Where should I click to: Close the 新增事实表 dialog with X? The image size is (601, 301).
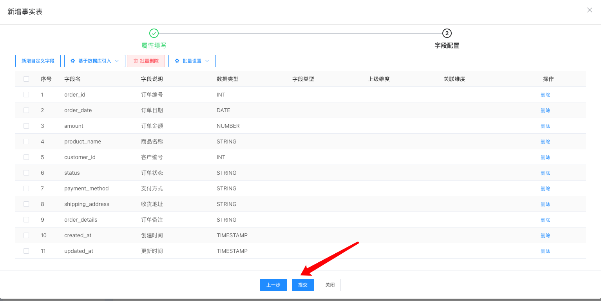[x=589, y=10]
